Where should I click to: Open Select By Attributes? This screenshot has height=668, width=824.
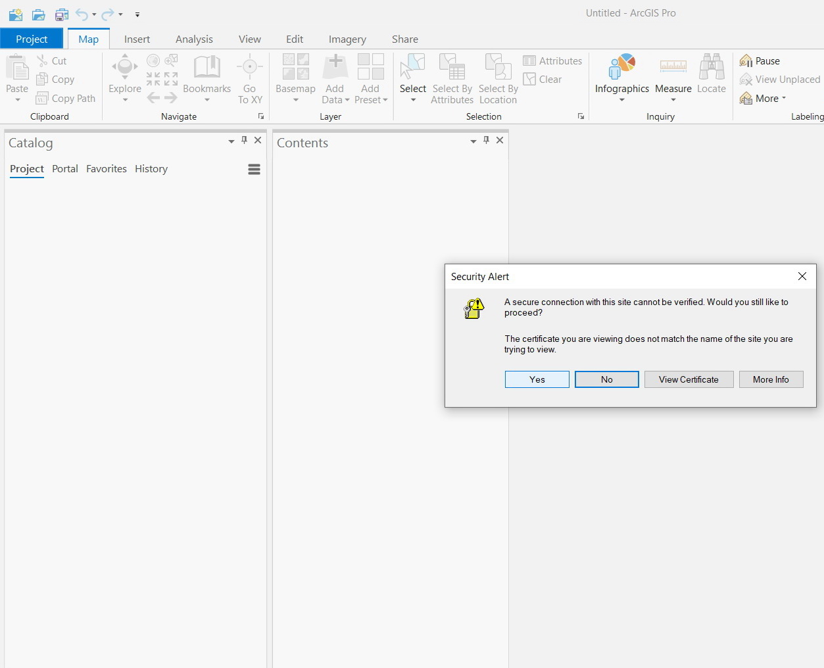pos(452,78)
